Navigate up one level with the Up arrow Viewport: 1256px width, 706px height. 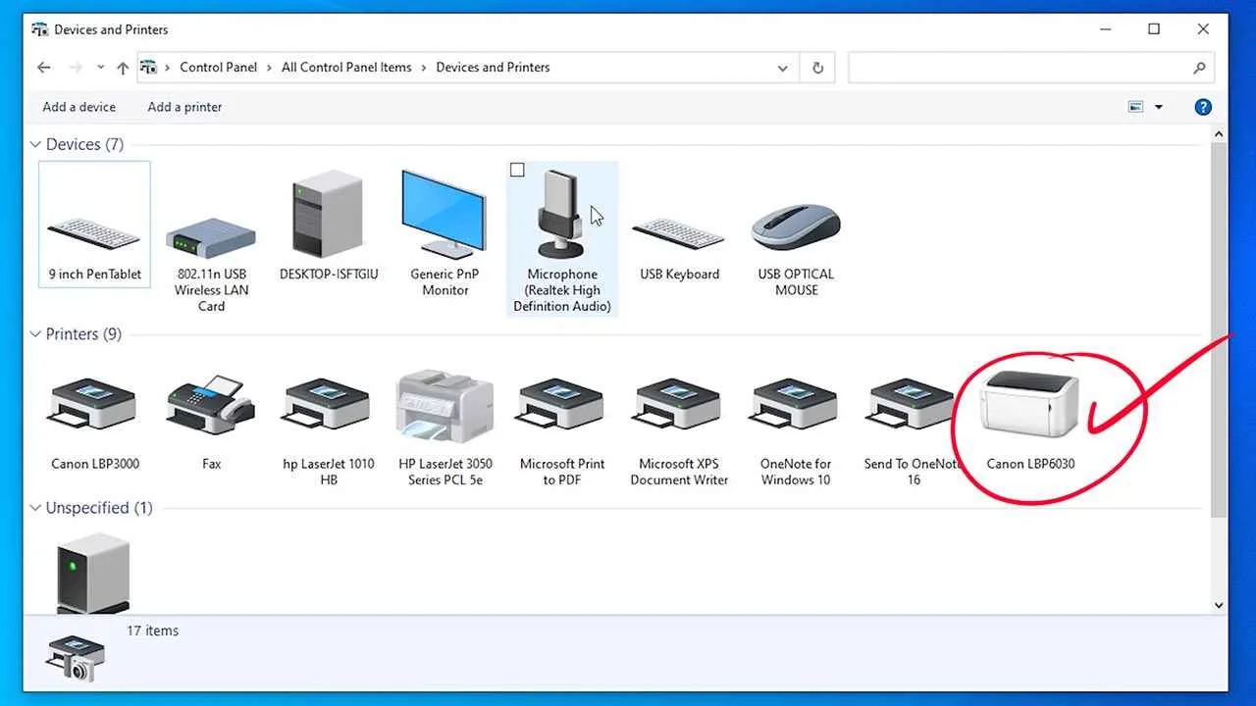[123, 68]
